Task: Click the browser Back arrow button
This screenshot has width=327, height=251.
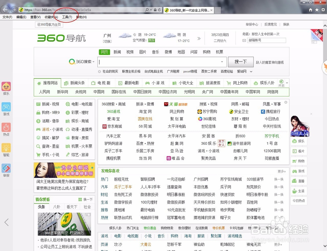Action: click(5, 9)
